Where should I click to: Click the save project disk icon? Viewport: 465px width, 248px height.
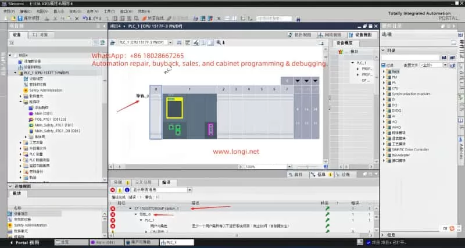click(x=20, y=19)
